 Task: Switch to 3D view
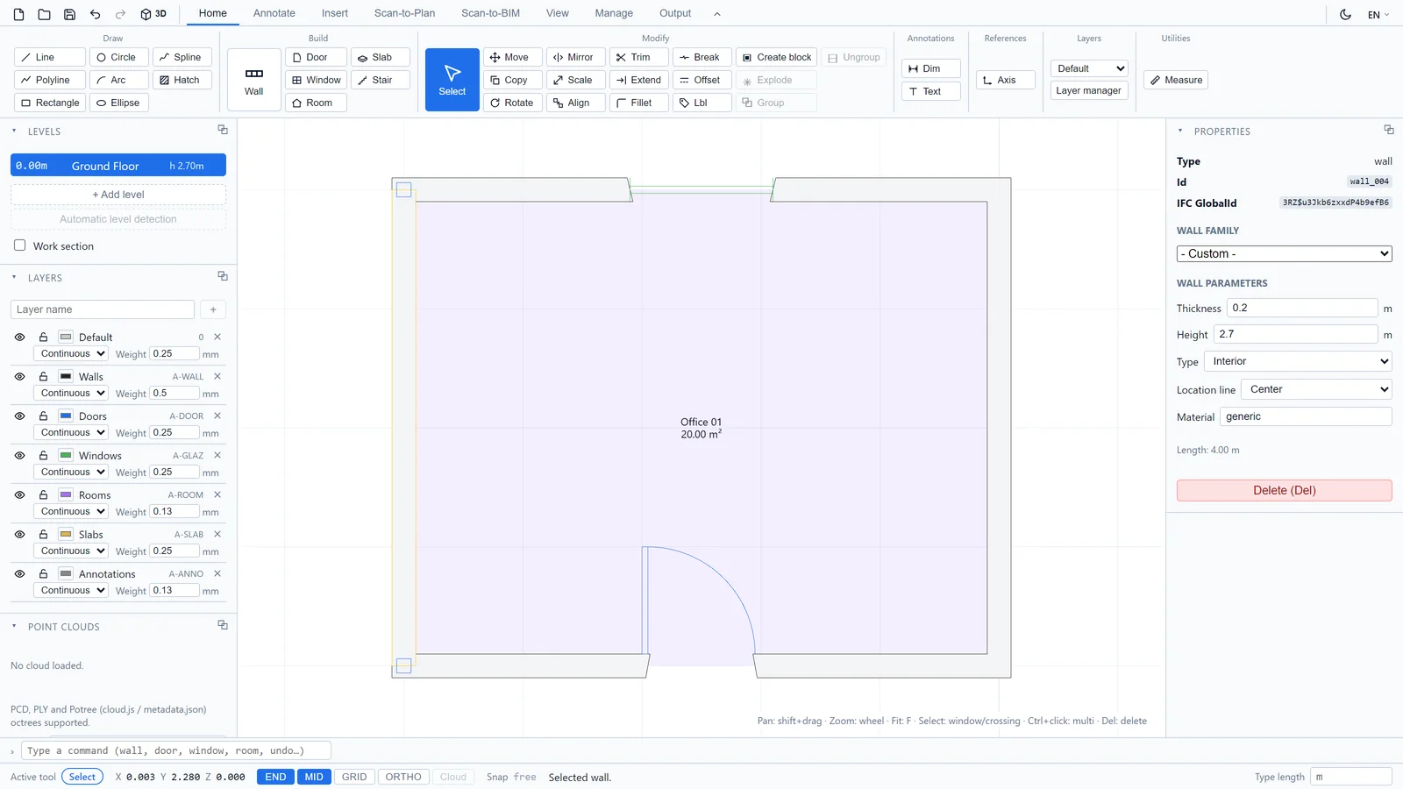(x=153, y=14)
